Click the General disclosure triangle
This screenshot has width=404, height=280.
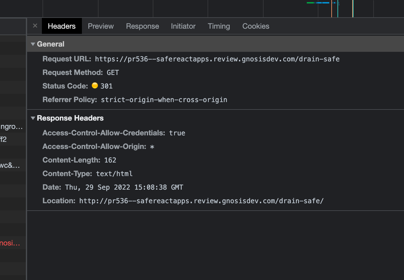(33, 44)
